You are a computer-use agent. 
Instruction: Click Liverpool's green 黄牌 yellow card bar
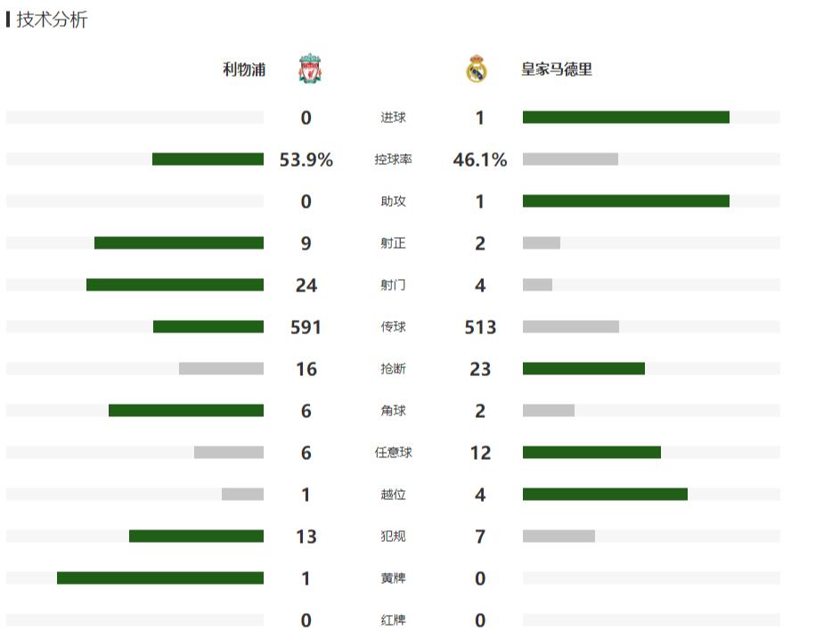[160, 578]
